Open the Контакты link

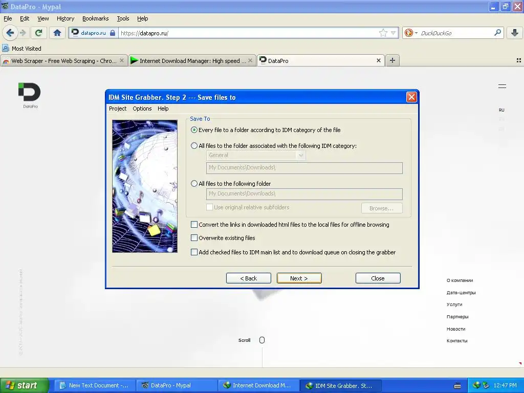(457, 341)
